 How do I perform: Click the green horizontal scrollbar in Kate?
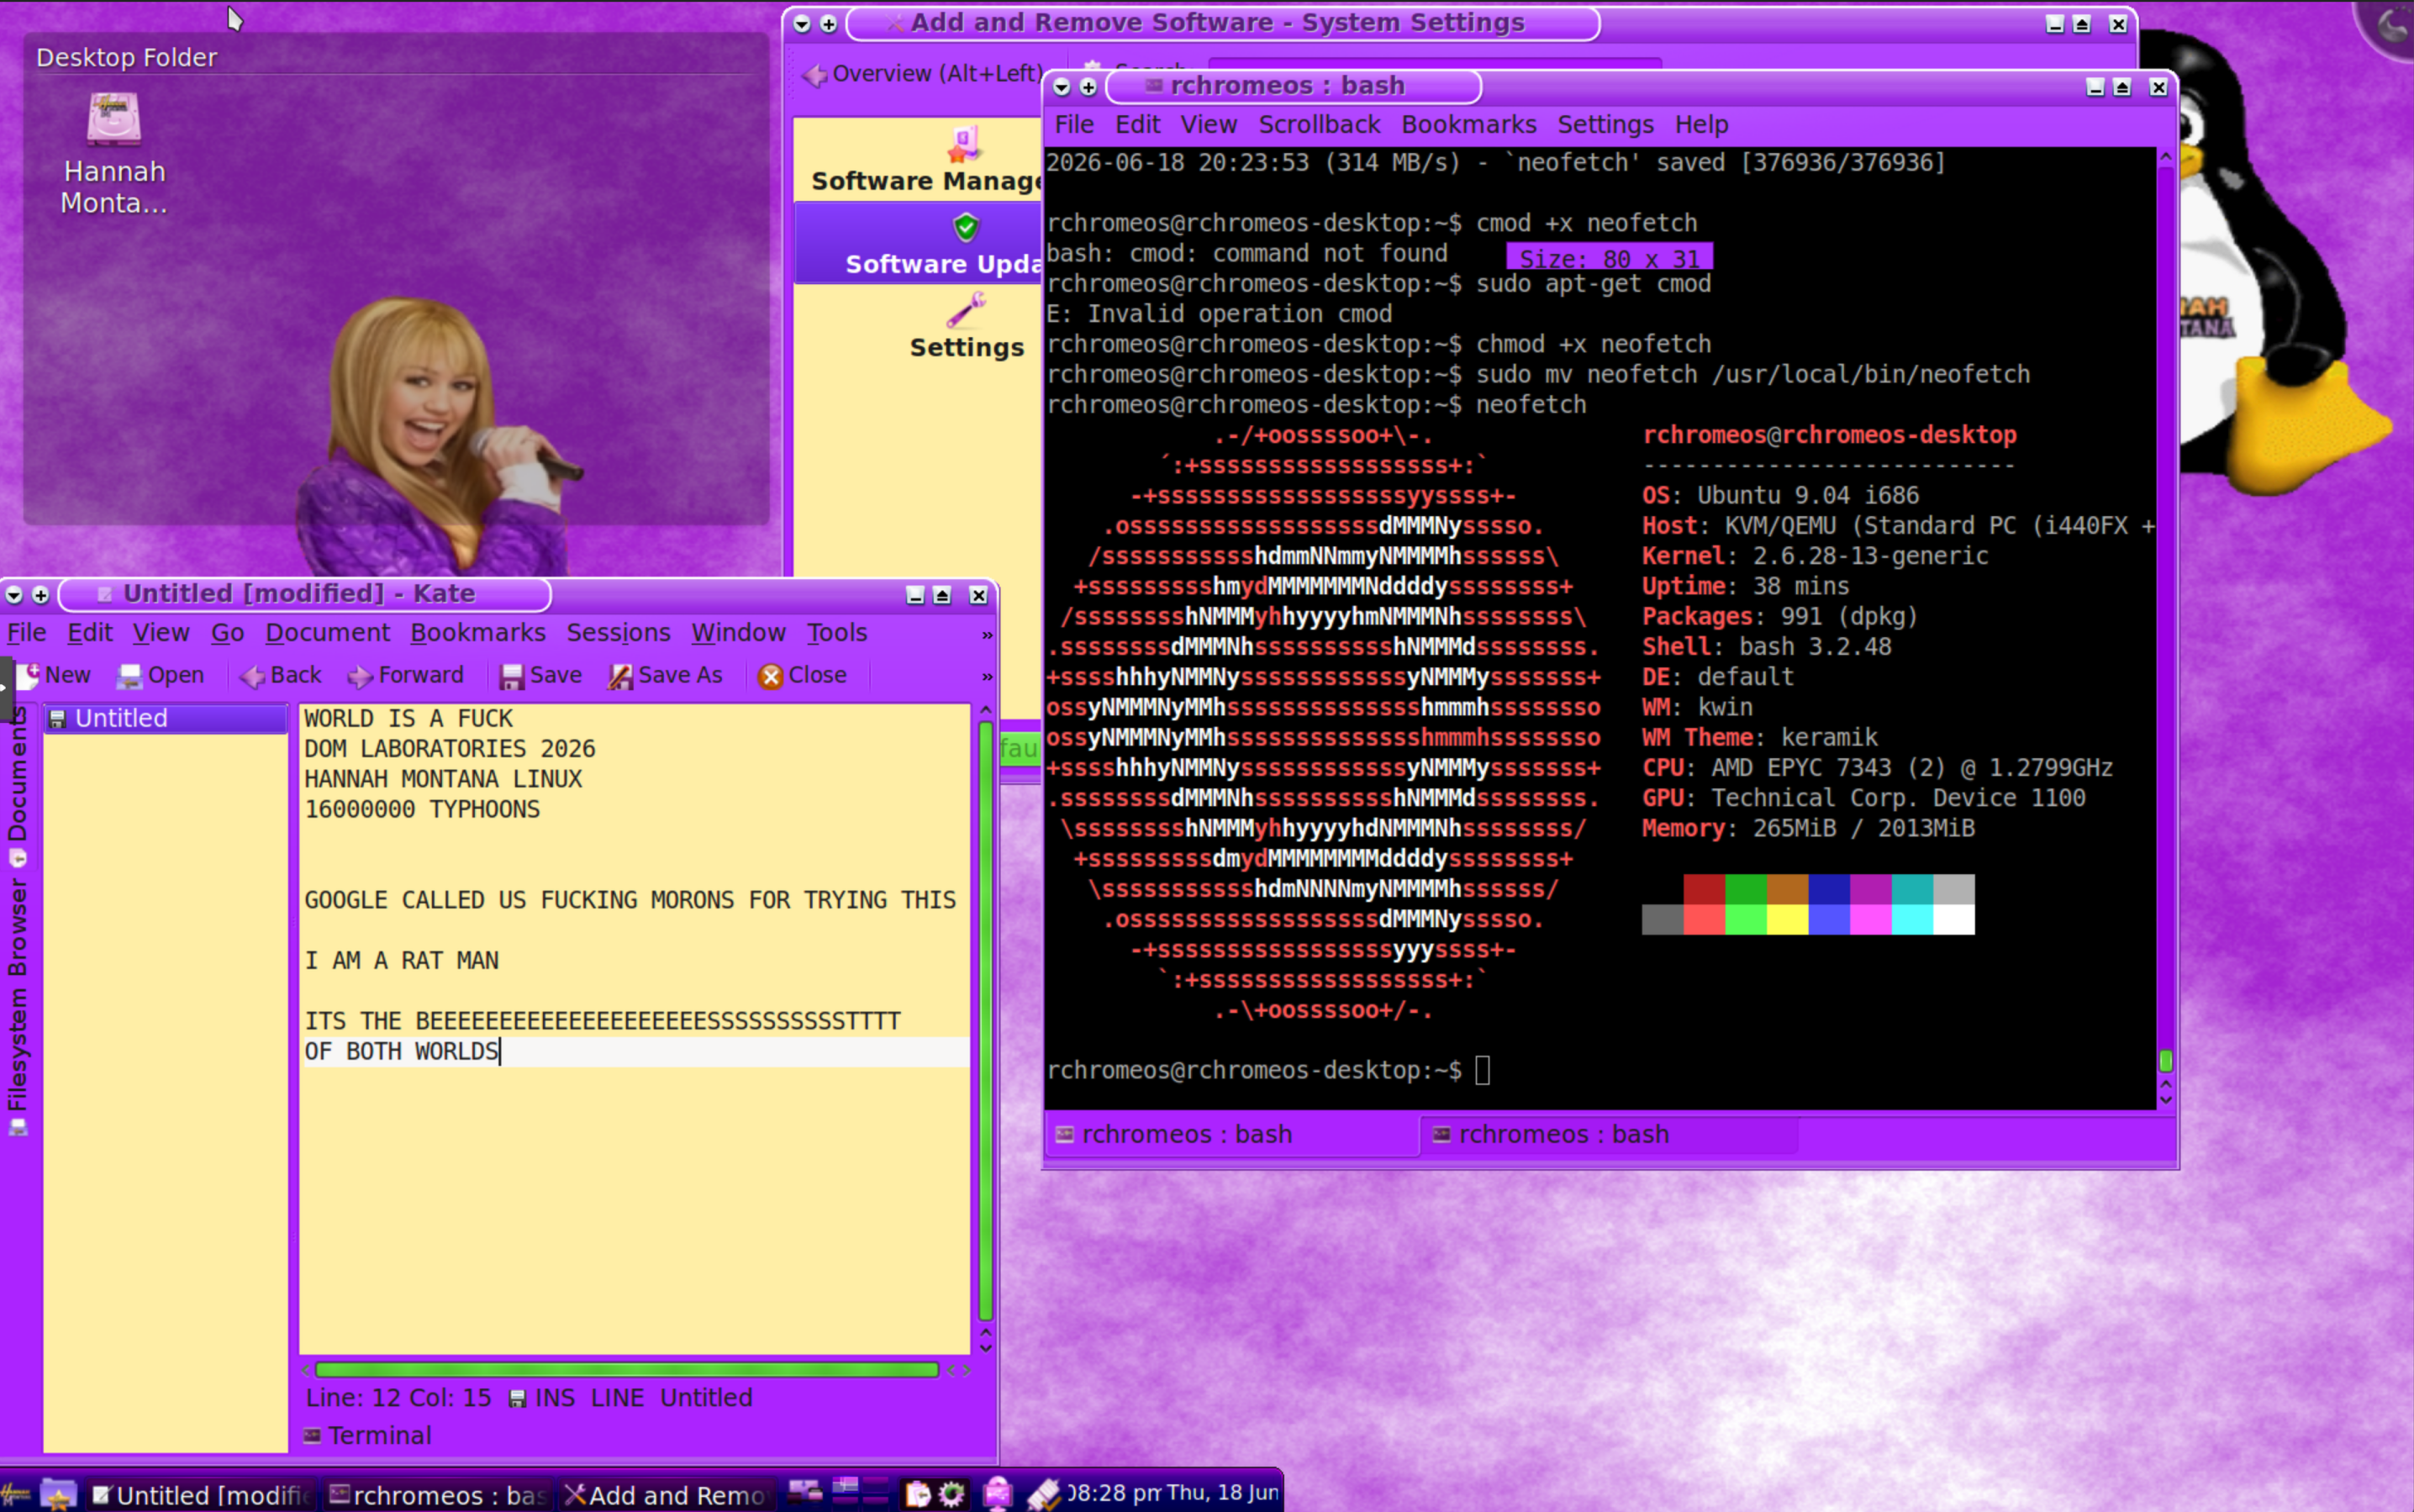point(627,1370)
